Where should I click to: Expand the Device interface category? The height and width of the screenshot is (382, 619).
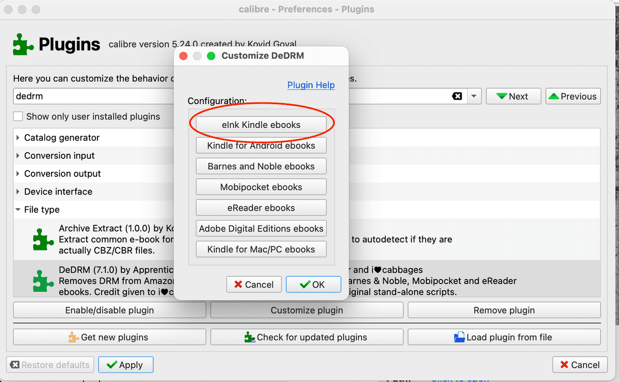[19, 191]
